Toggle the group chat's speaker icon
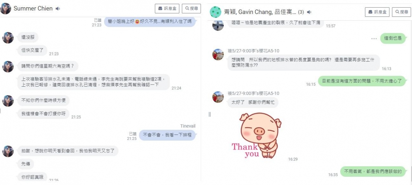 point(309,12)
